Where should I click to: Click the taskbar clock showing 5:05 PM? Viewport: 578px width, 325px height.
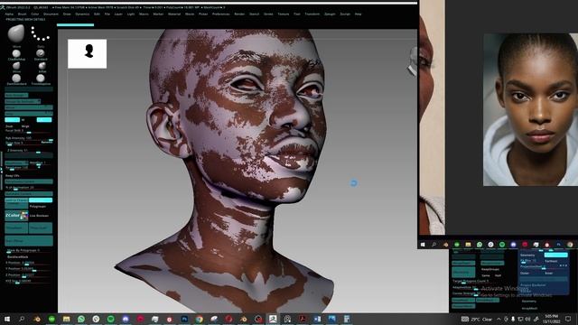(551, 319)
